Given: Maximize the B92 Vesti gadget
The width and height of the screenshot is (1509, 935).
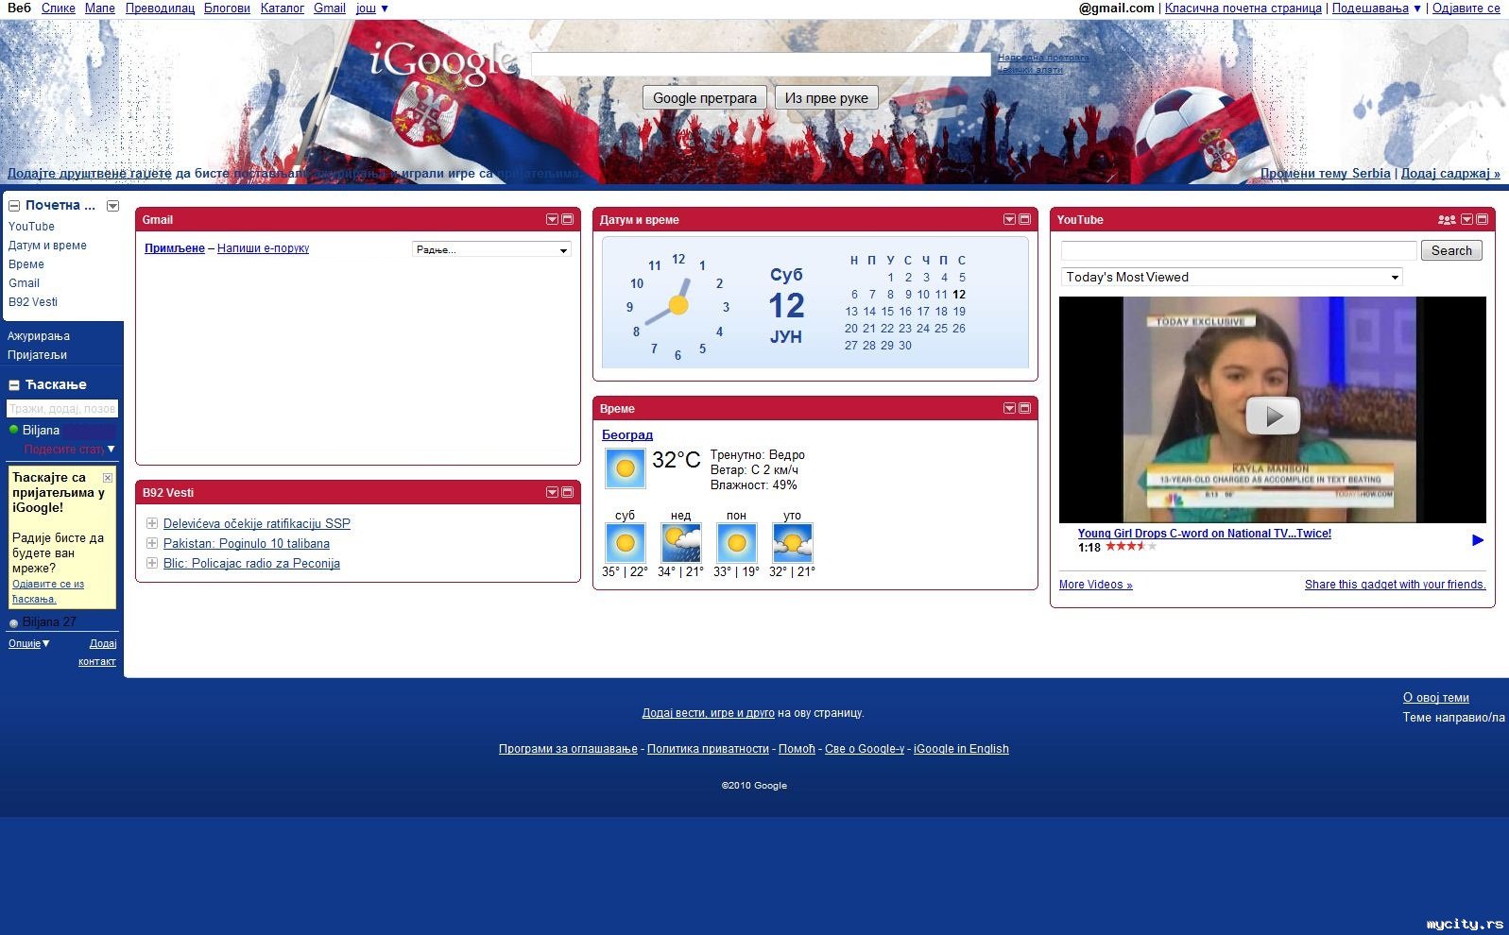Looking at the screenshot, I should tap(568, 492).
